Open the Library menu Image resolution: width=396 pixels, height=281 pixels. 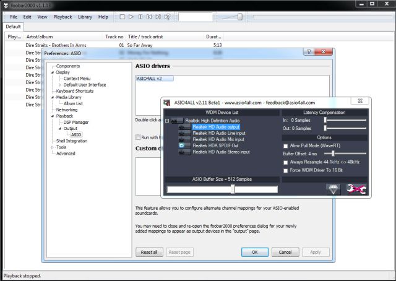click(x=85, y=17)
